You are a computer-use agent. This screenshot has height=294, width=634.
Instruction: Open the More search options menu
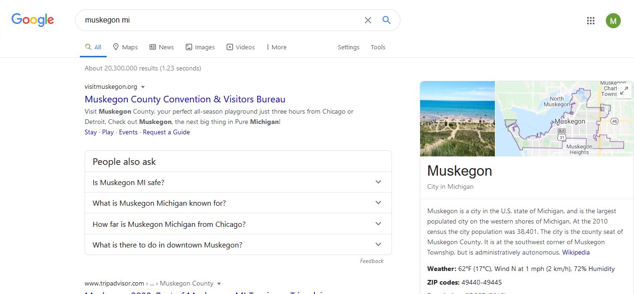pyautogui.click(x=276, y=47)
